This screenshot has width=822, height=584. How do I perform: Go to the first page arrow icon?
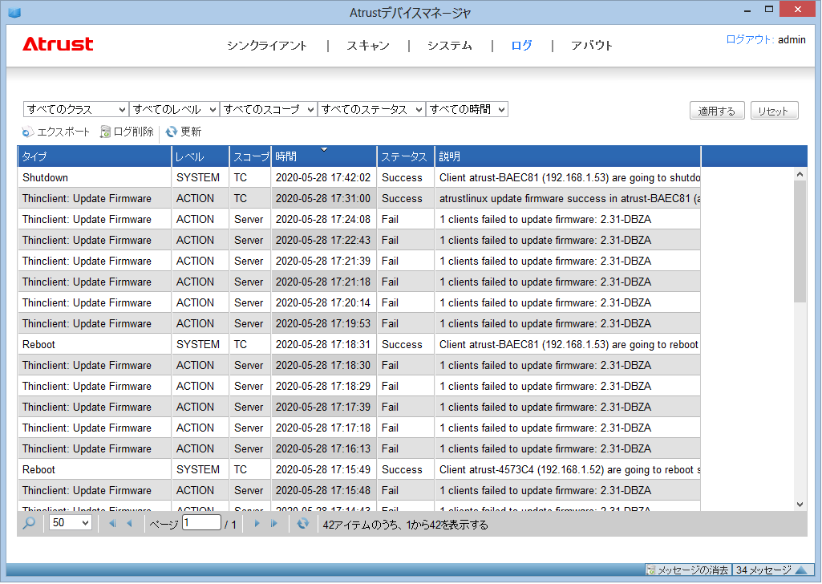pyautogui.click(x=111, y=523)
